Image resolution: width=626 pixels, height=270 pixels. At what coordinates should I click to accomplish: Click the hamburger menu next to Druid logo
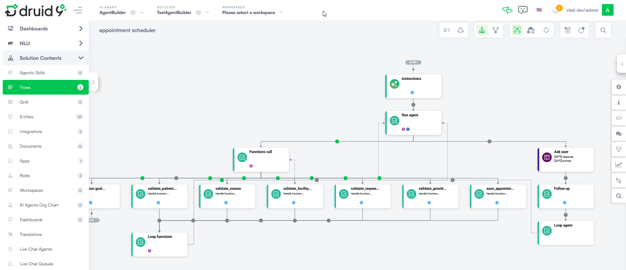click(78, 10)
